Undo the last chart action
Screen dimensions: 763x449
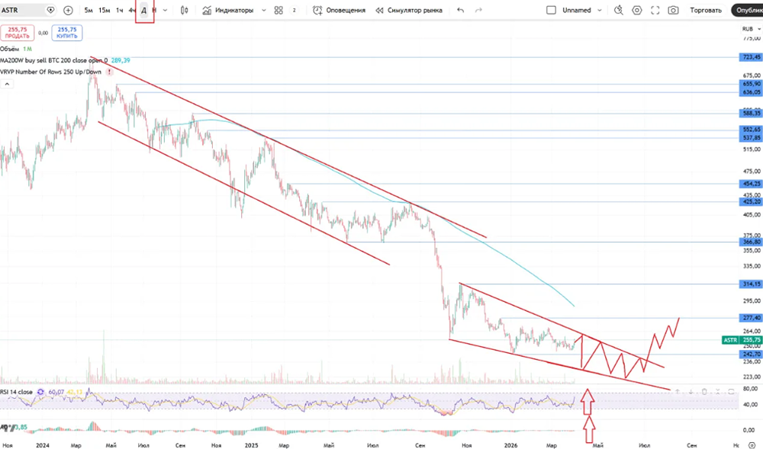pyautogui.click(x=459, y=10)
